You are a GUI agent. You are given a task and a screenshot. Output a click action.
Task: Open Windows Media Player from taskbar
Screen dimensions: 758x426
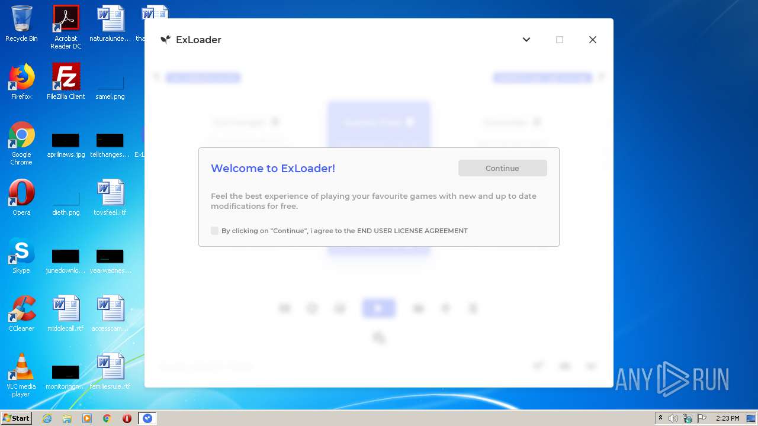pyautogui.click(x=87, y=418)
